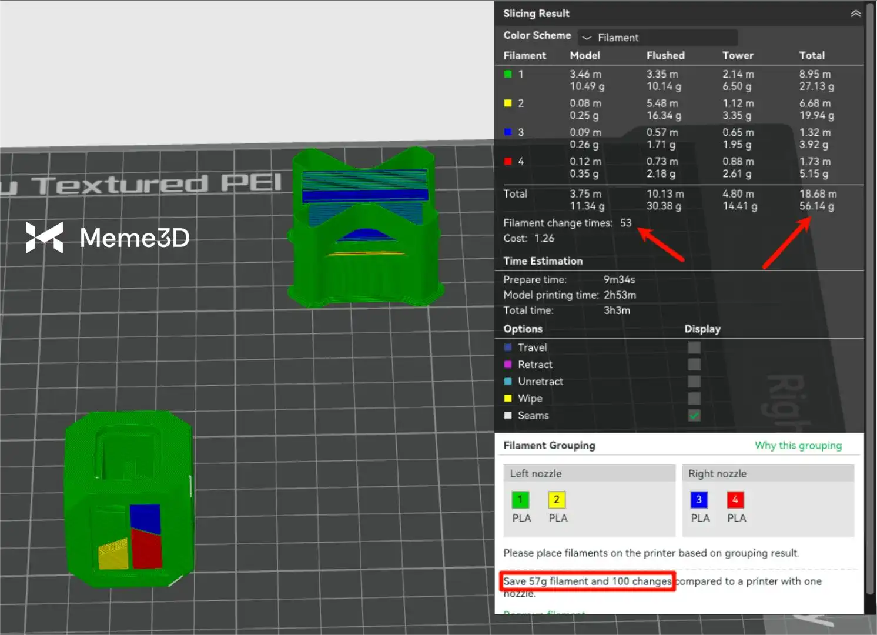Image resolution: width=877 pixels, height=635 pixels.
Task: Select the cube model with colored panels
Action: click(129, 500)
